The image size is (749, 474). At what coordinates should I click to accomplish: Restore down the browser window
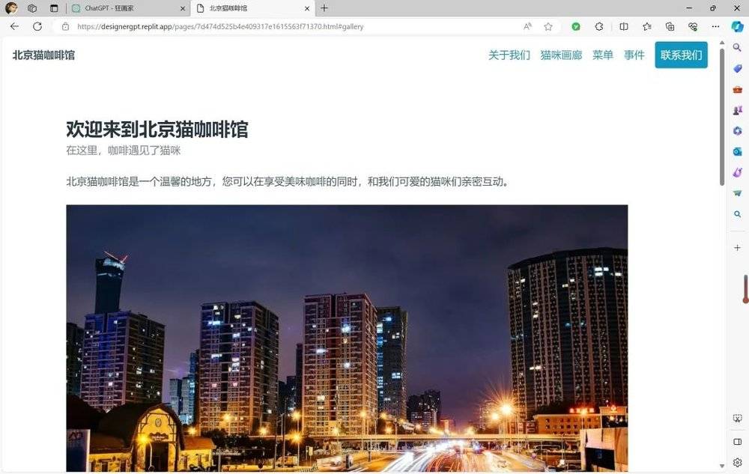click(713, 8)
